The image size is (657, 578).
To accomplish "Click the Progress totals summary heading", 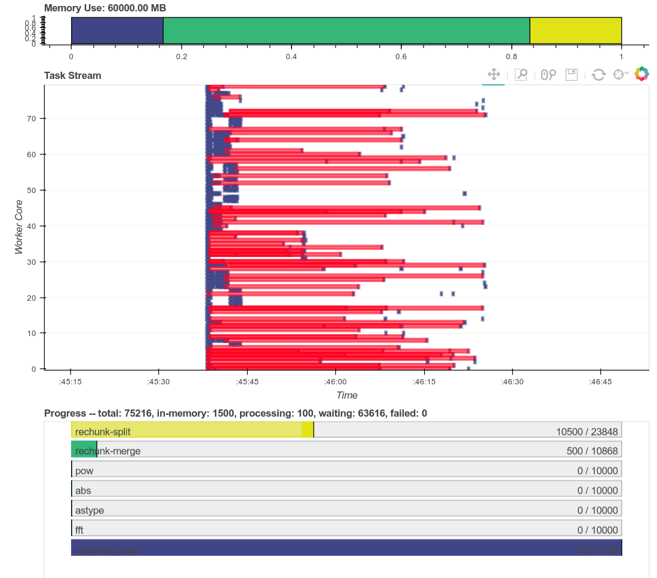I will [x=235, y=413].
